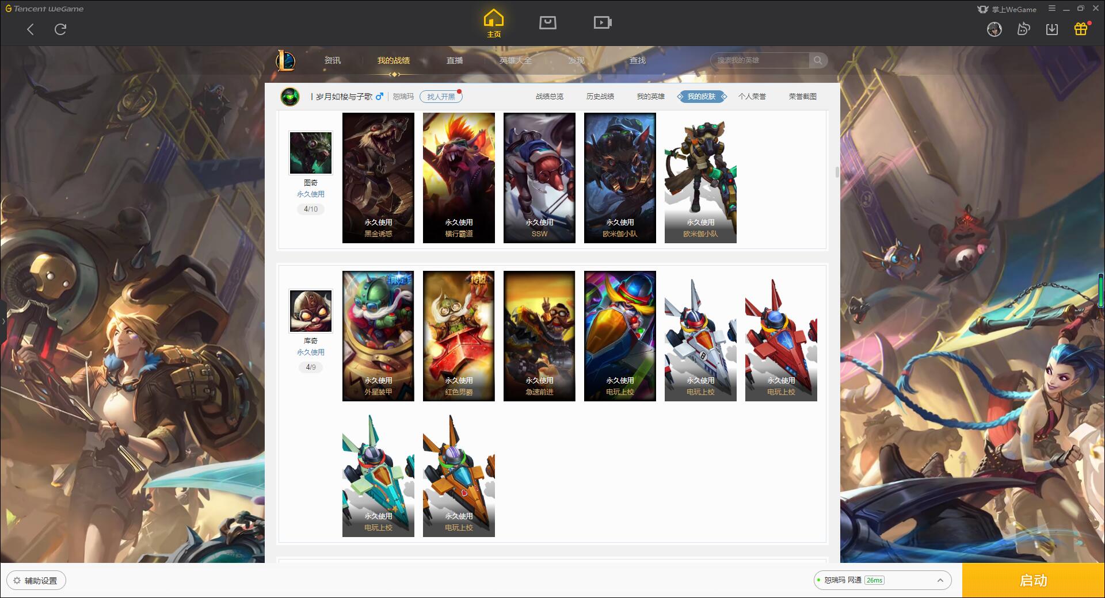1105x598 pixels.
Task: Switch to the 资讯 tab
Action: [x=332, y=60]
